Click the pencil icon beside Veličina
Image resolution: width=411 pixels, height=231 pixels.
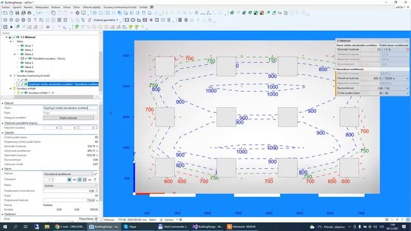(x=96, y=174)
